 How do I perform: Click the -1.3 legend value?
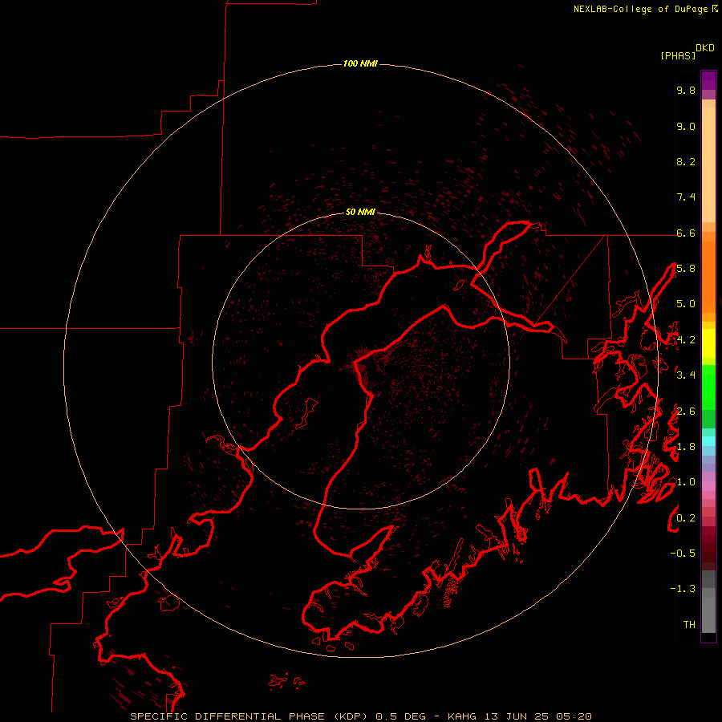683,589
